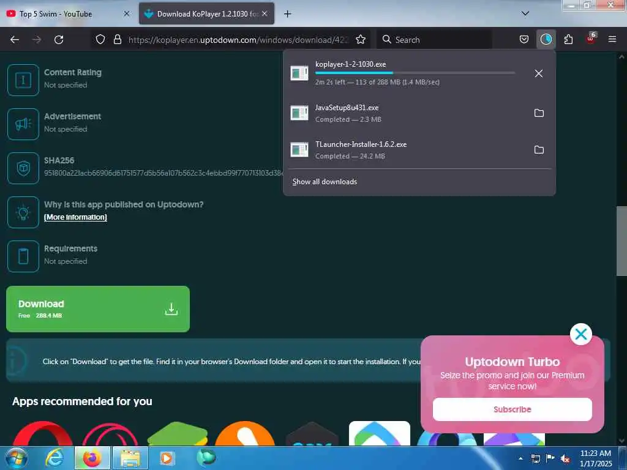627x470 pixels.
Task: Open folder for TLauncher-Installer-1.6.2.exe
Action: tap(539, 150)
